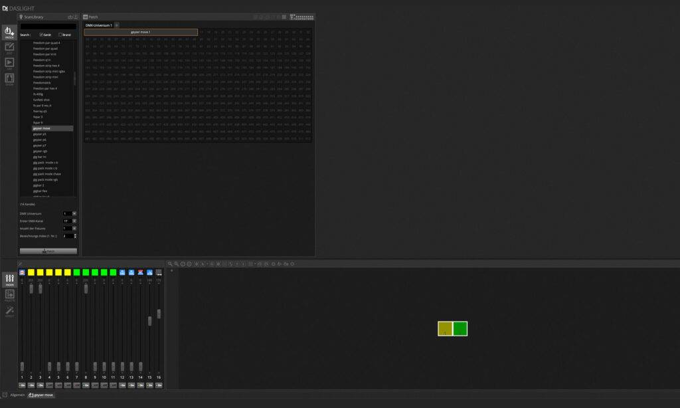Select the DMX-Universum 1 tab

click(x=98, y=25)
